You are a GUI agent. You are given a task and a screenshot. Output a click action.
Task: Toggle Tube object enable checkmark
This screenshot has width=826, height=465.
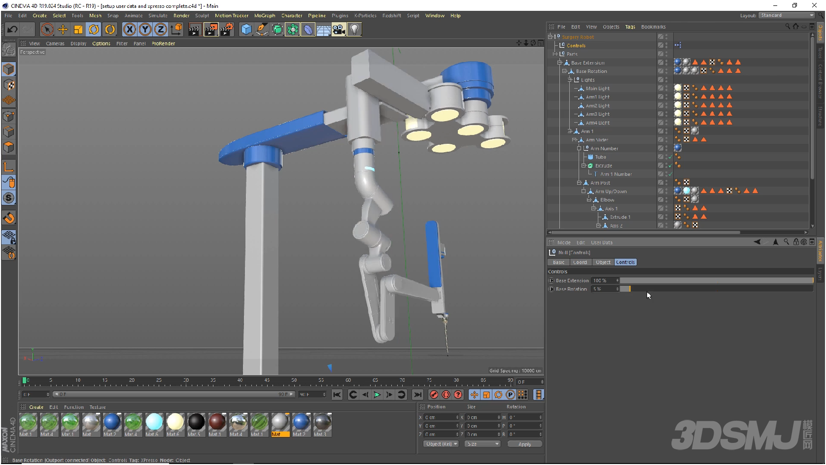tap(670, 157)
